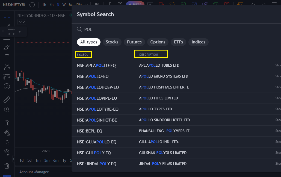Select NSE:APOLLO-EQ result
The height and width of the screenshot is (177, 281).
[x=176, y=76]
